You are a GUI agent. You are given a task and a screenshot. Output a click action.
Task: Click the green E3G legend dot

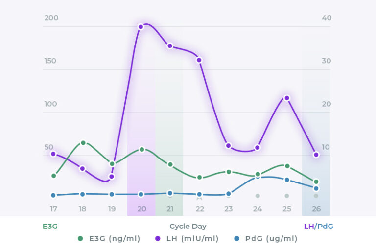[x=80, y=239]
